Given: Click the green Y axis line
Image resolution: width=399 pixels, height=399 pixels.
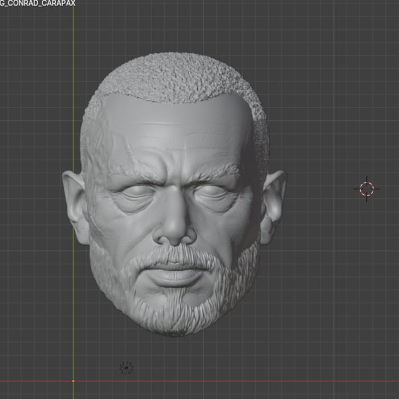Looking at the screenshot, I should 74,76.
